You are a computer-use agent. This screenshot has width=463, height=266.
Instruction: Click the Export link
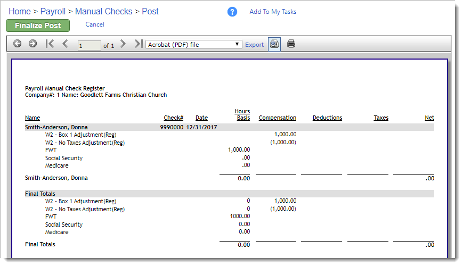pos(254,45)
